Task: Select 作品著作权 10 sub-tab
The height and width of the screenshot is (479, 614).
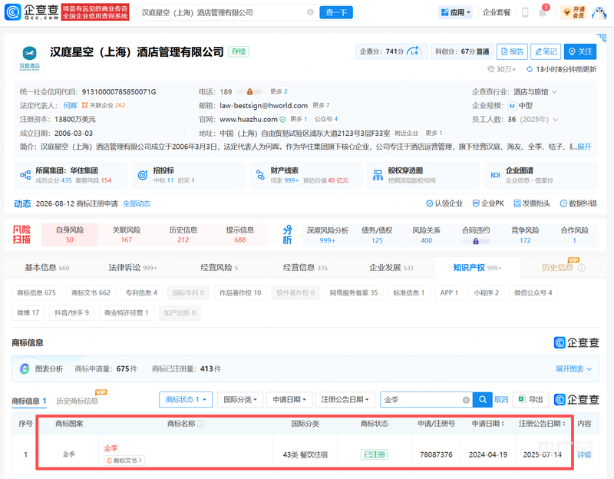Action: click(x=240, y=292)
